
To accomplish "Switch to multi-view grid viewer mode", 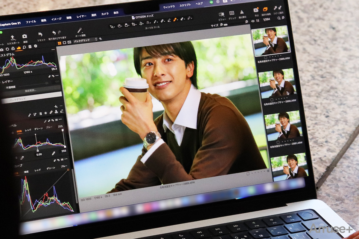I will click(x=60, y=43).
